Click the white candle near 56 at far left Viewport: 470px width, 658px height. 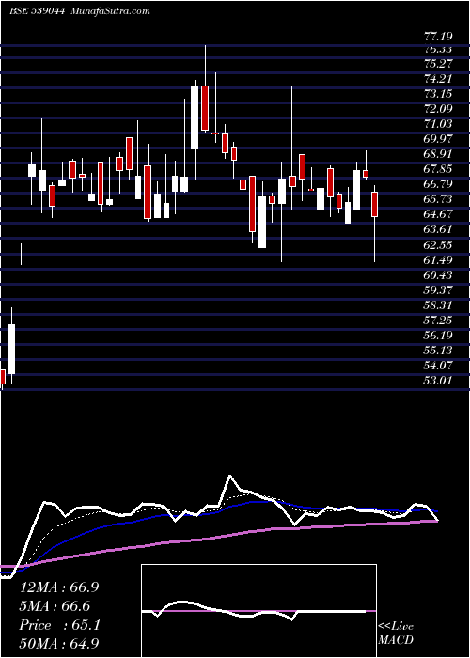click(11, 349)
